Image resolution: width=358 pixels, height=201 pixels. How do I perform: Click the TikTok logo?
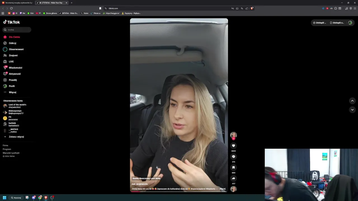[11, 22]
